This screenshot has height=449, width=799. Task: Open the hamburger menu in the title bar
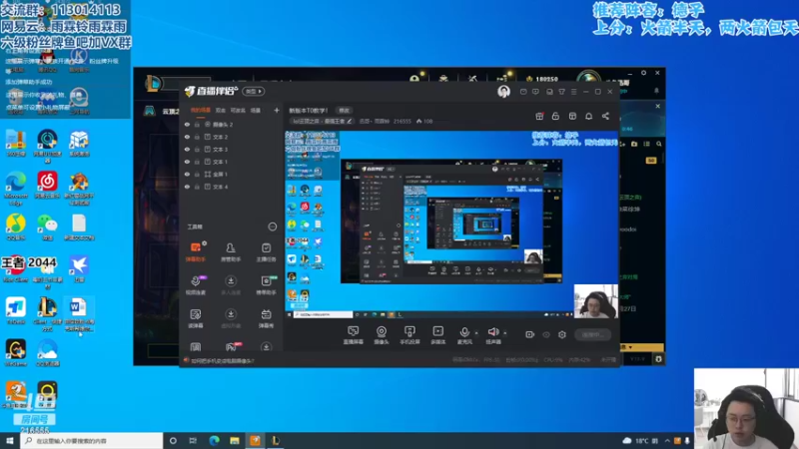tap(573, 92)
